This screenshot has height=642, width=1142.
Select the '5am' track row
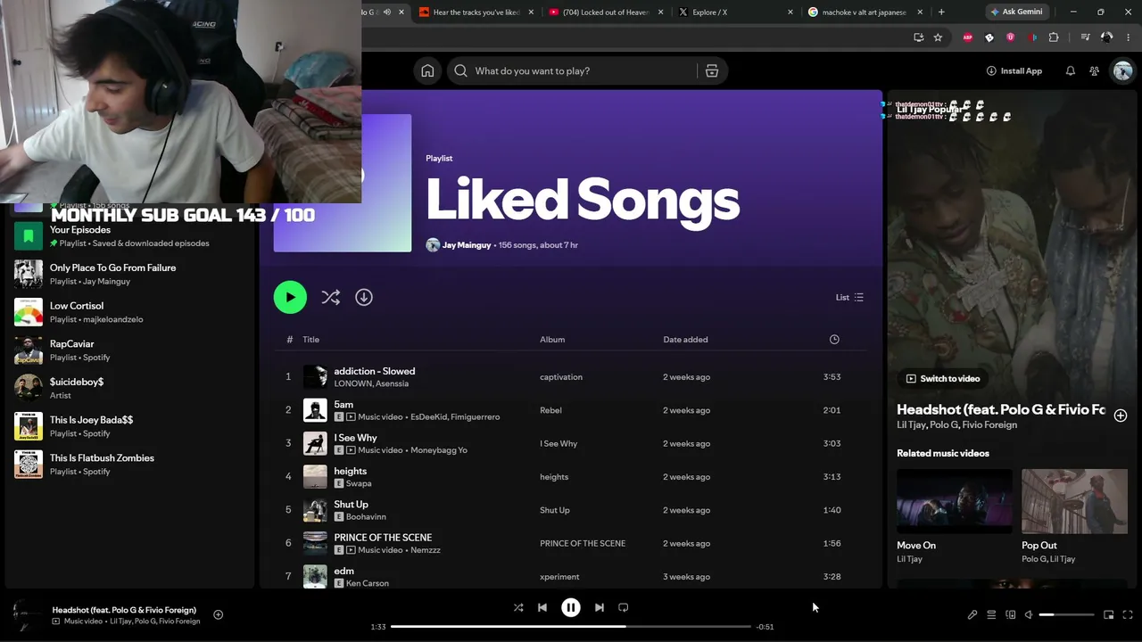[x=571, y=410]
